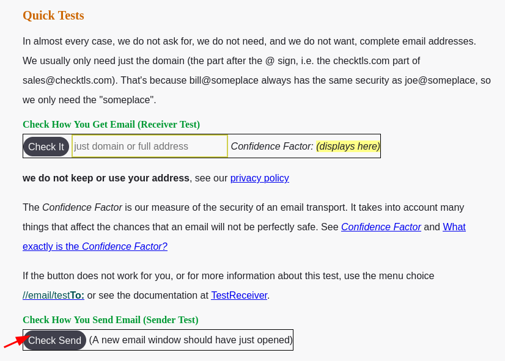Follow the first Confidence Factor link

click(x=381, y=227)
